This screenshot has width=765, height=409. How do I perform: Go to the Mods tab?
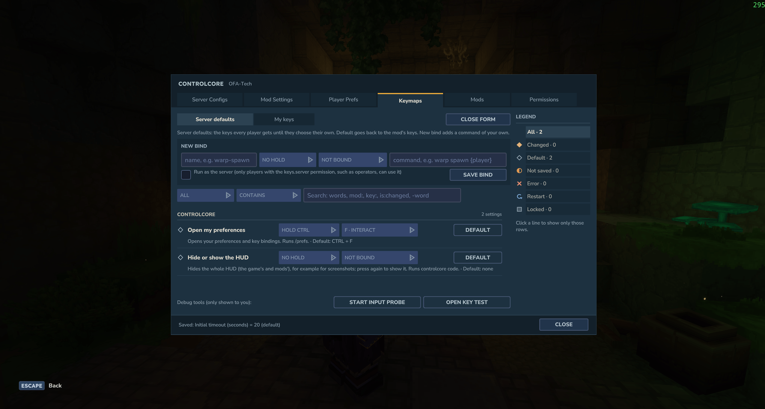(x=477, y=100)
